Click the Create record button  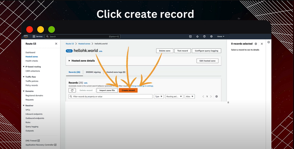point(128,90)
